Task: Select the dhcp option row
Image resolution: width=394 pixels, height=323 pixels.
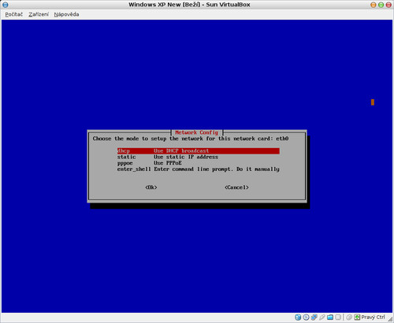Action: (199, 151)
